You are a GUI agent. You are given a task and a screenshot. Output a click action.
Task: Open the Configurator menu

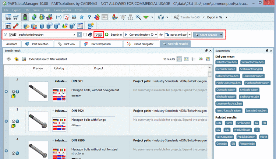tap(63, 10)
